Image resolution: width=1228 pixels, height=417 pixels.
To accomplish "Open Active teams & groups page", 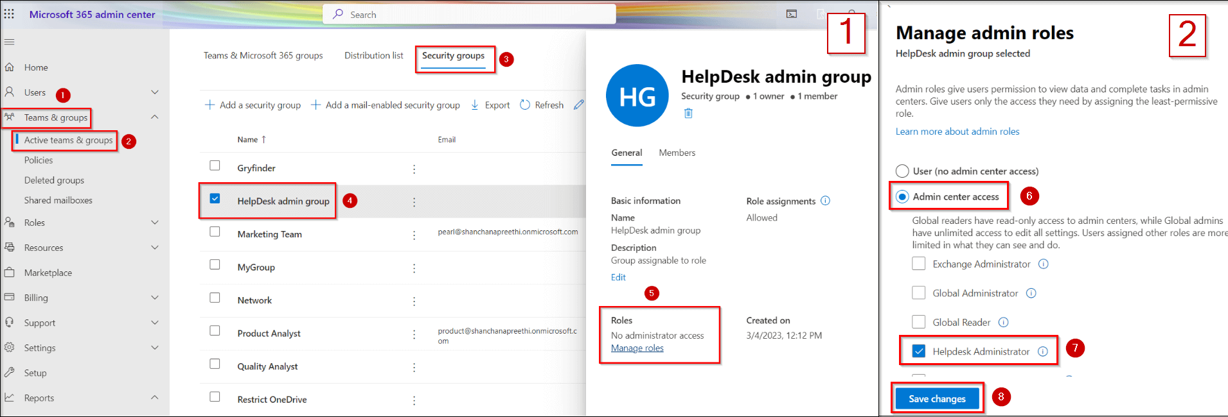I will click(x=68, y=140).
